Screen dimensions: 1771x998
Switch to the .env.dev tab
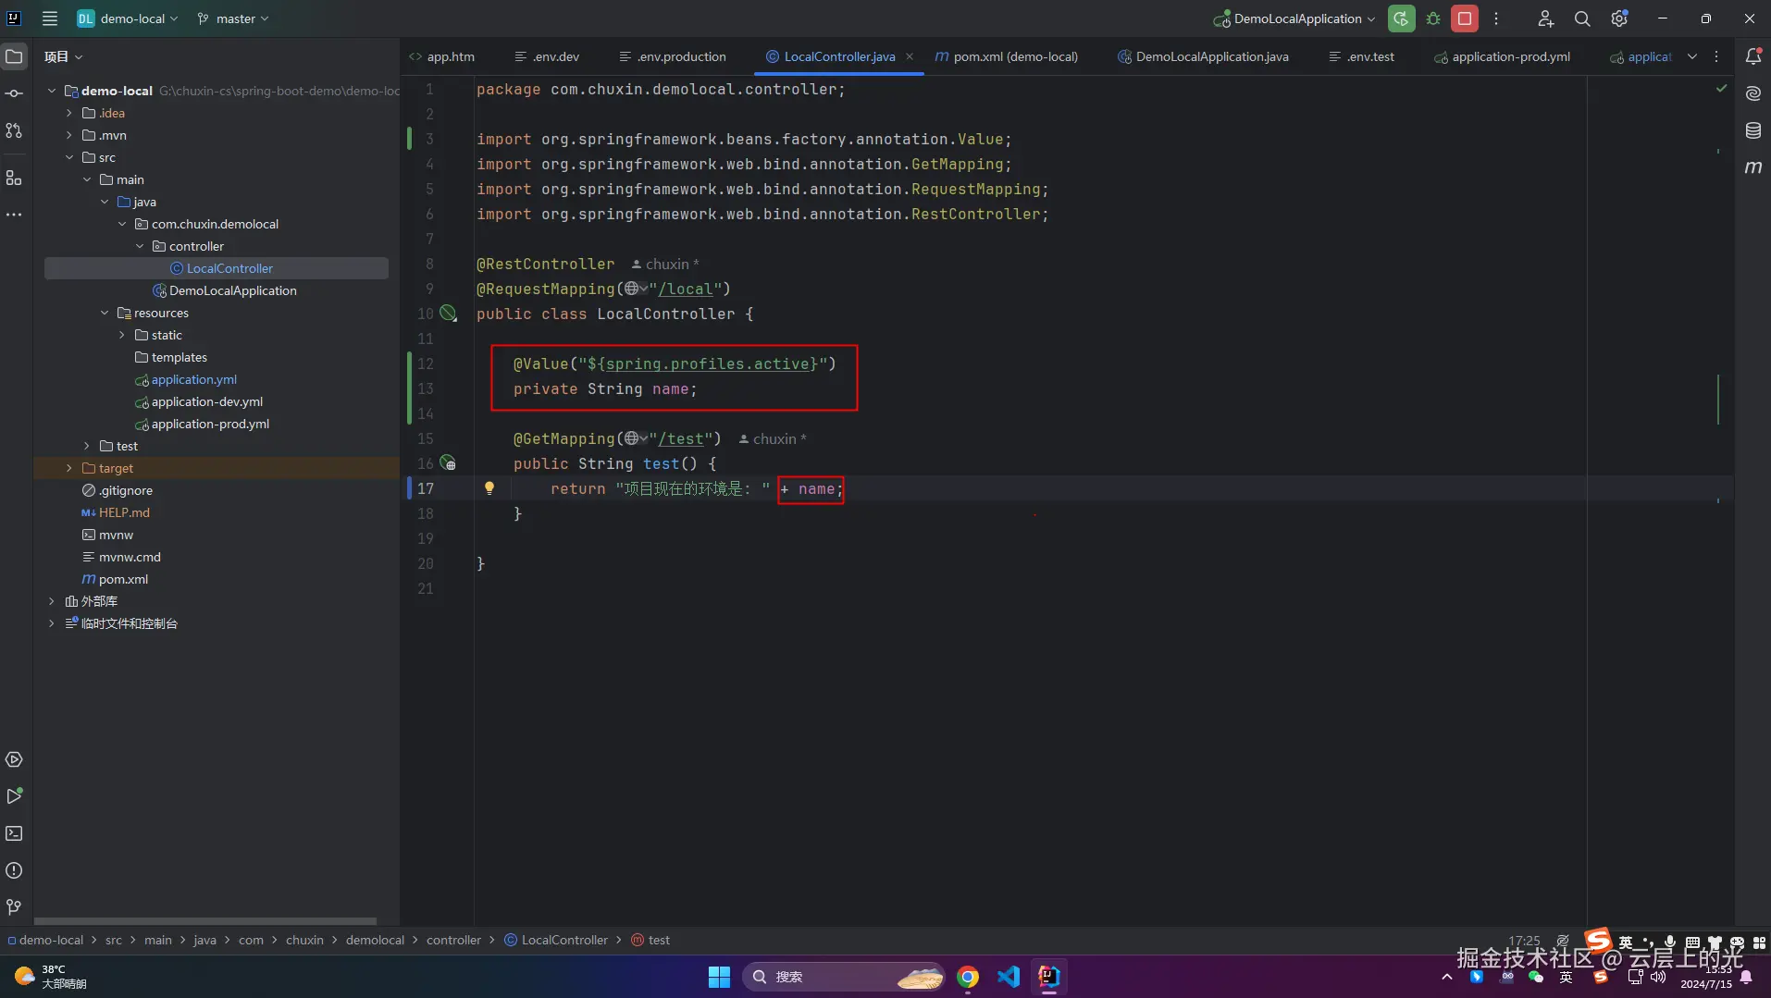[547, 56]
